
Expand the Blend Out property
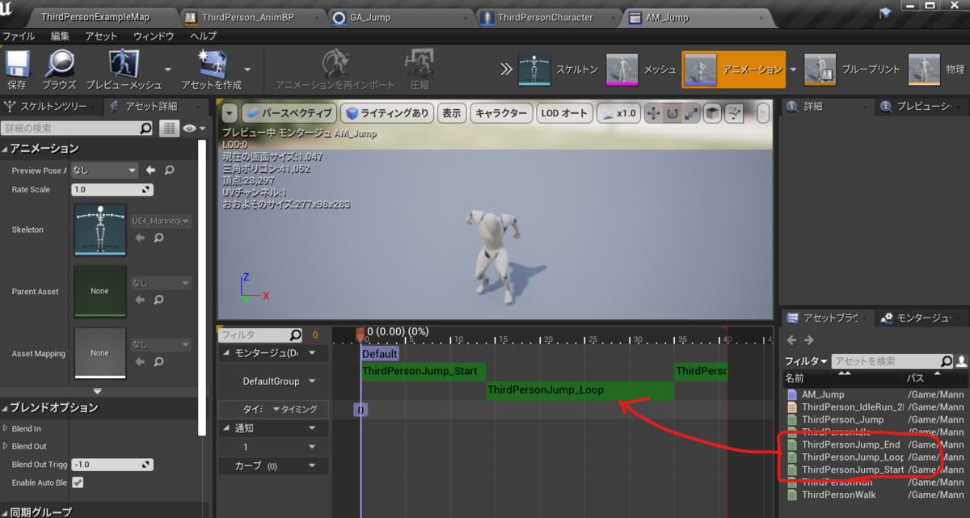[5, 446]
